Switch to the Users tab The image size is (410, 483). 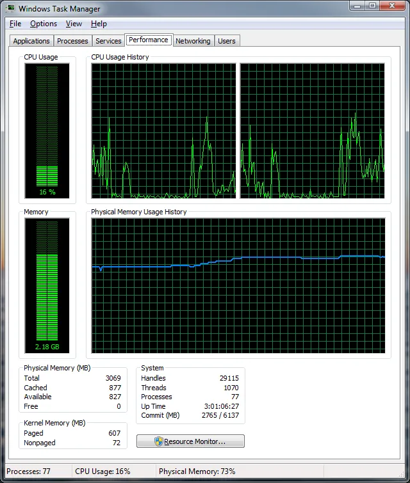click(x=226, y=41)
